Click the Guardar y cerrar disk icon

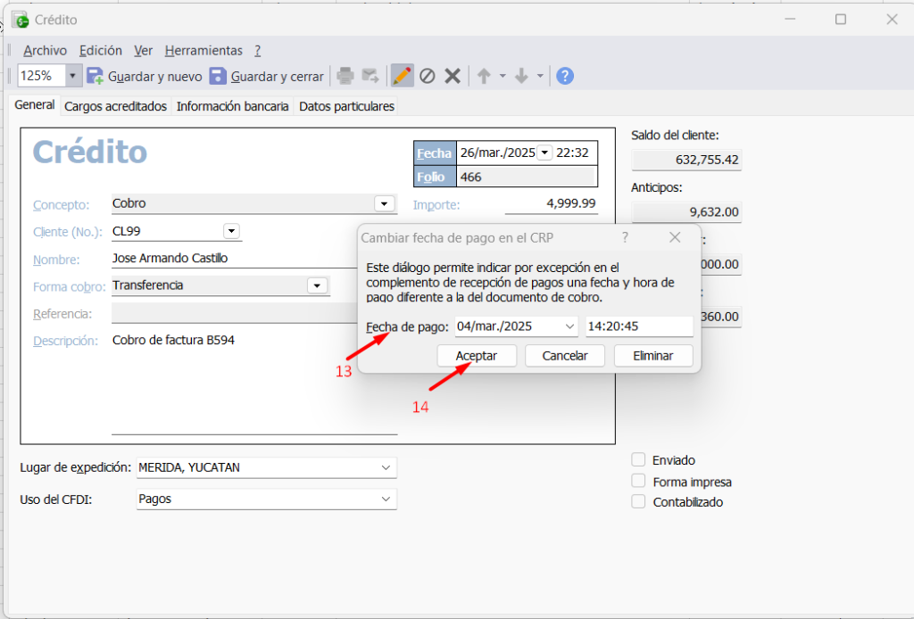218,77
